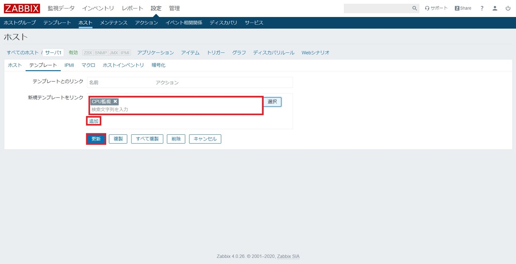Open the 管理 menu
516x264 pixels.
tap(174, 8)
